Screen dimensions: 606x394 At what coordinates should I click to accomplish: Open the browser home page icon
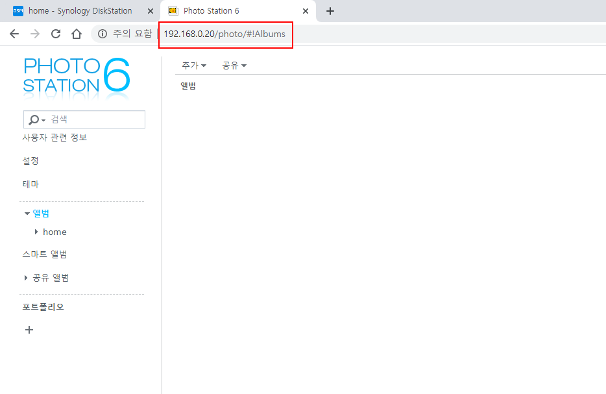(x=77, y=34)
